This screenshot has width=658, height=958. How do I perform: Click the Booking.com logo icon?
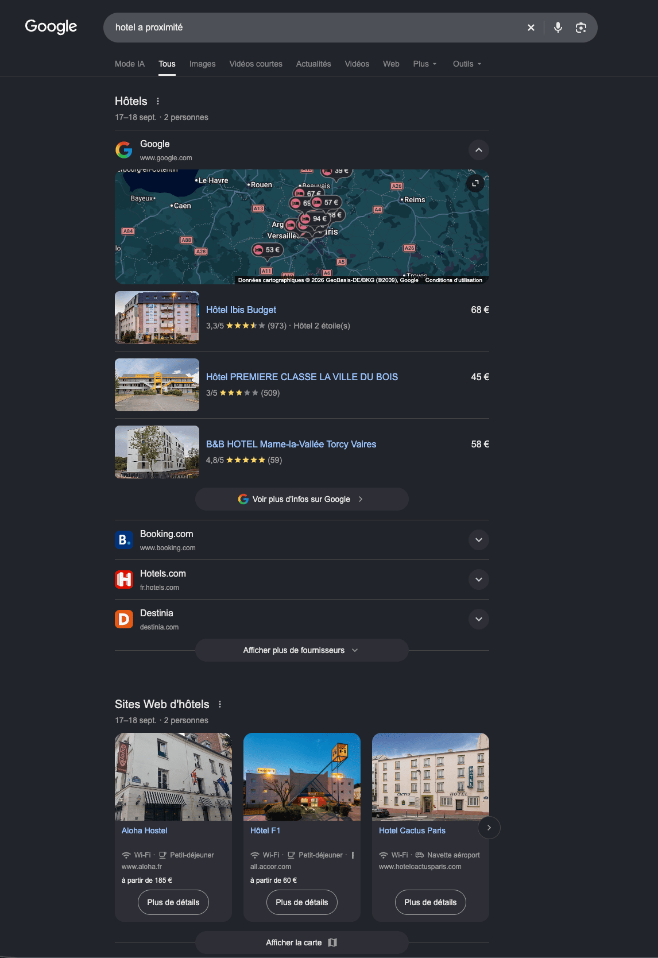124,540
